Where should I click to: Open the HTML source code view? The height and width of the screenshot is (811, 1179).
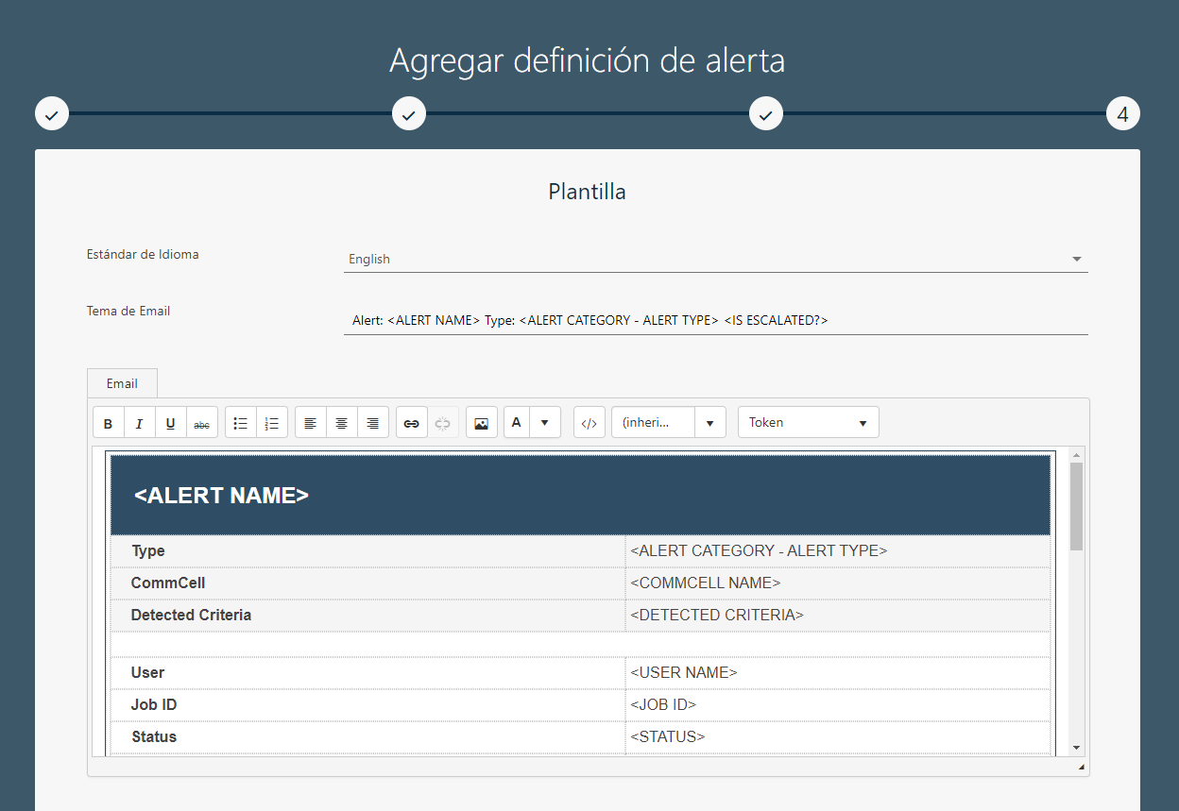tap(589, 423)
